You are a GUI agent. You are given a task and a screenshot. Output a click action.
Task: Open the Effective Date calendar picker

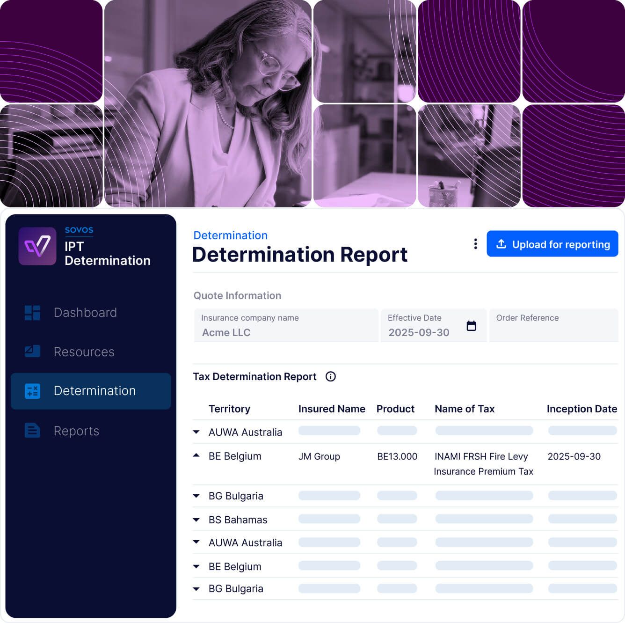tap(471, 326)
